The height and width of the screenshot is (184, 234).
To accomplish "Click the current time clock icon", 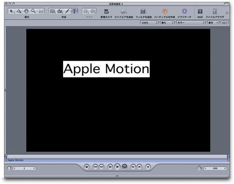I will coord(9,168).
